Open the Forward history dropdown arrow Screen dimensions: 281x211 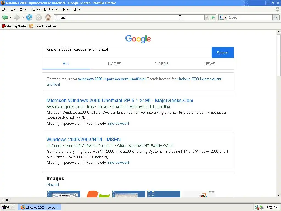coord(23,17)
